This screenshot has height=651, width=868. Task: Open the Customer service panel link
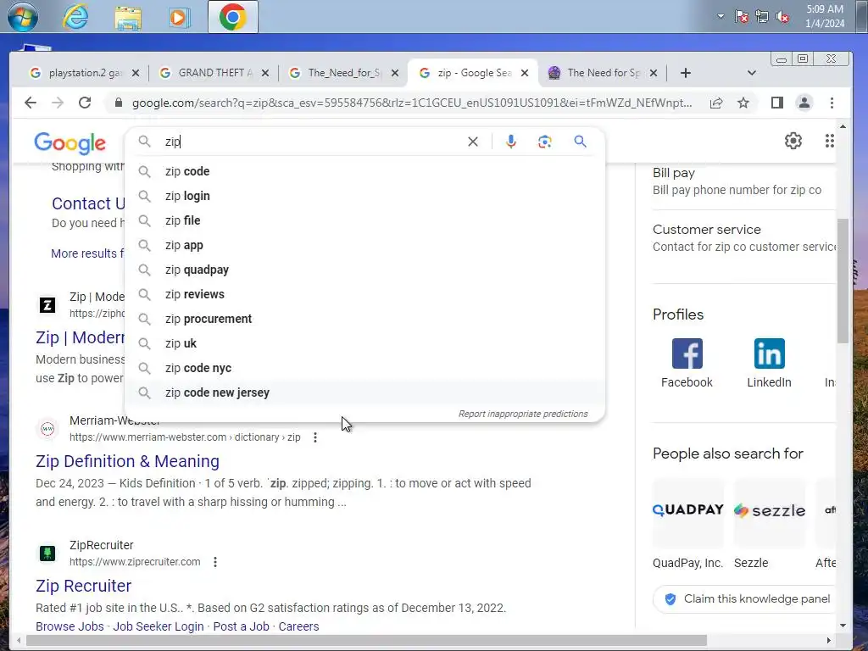[706, 229]
